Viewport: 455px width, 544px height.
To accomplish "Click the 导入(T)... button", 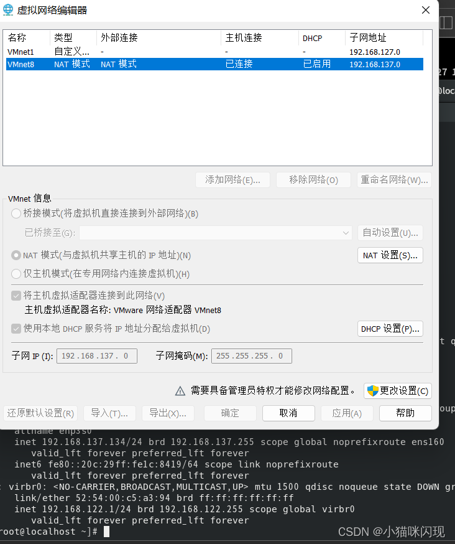I will tap(109, 413).
